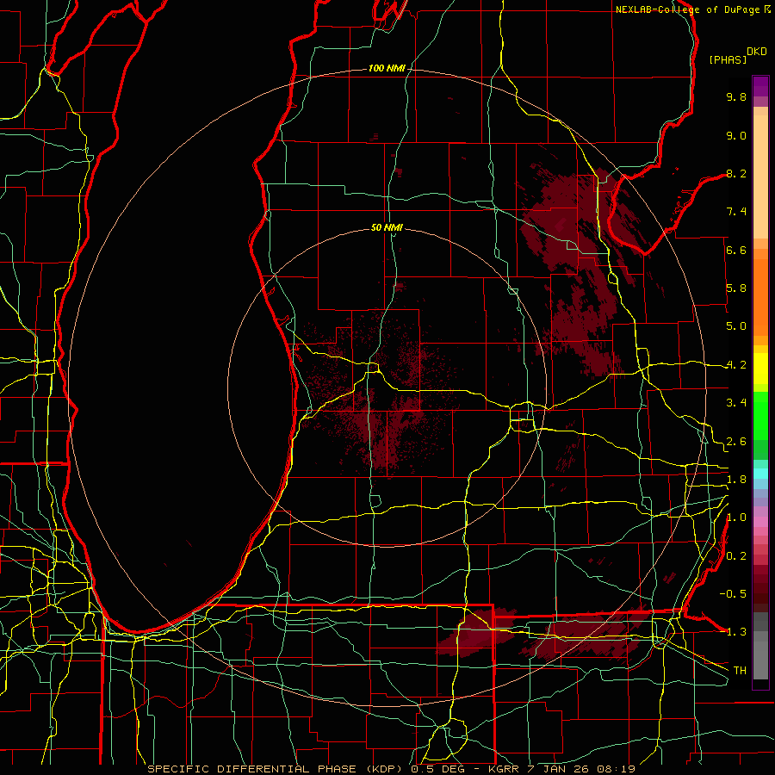Click the bright green band of the color scale

760,416
